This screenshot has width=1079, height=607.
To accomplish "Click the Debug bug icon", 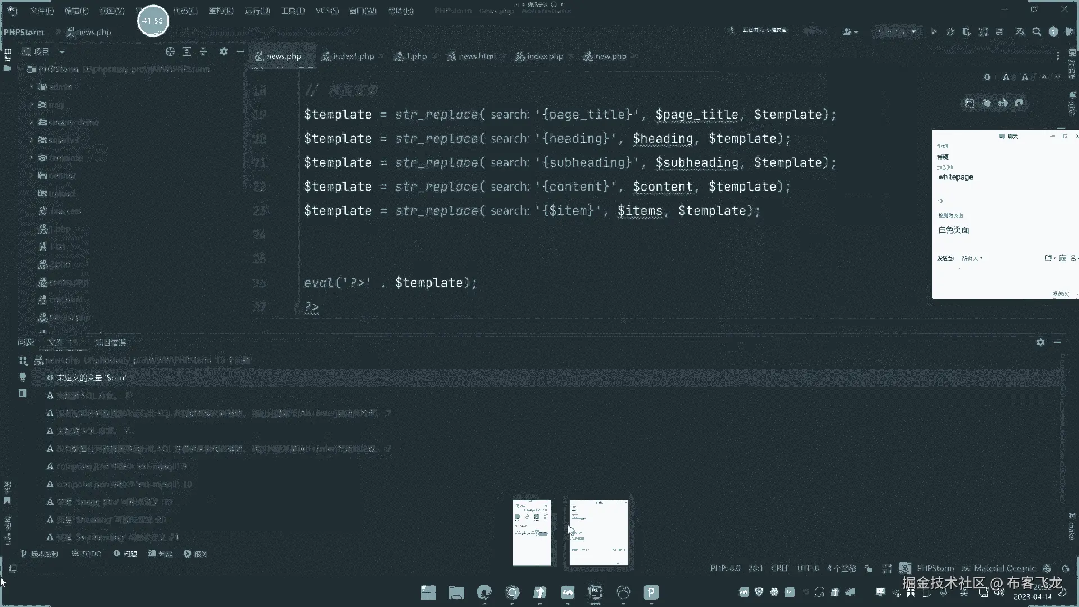I will pyautogui.click(x=950, y=32).
